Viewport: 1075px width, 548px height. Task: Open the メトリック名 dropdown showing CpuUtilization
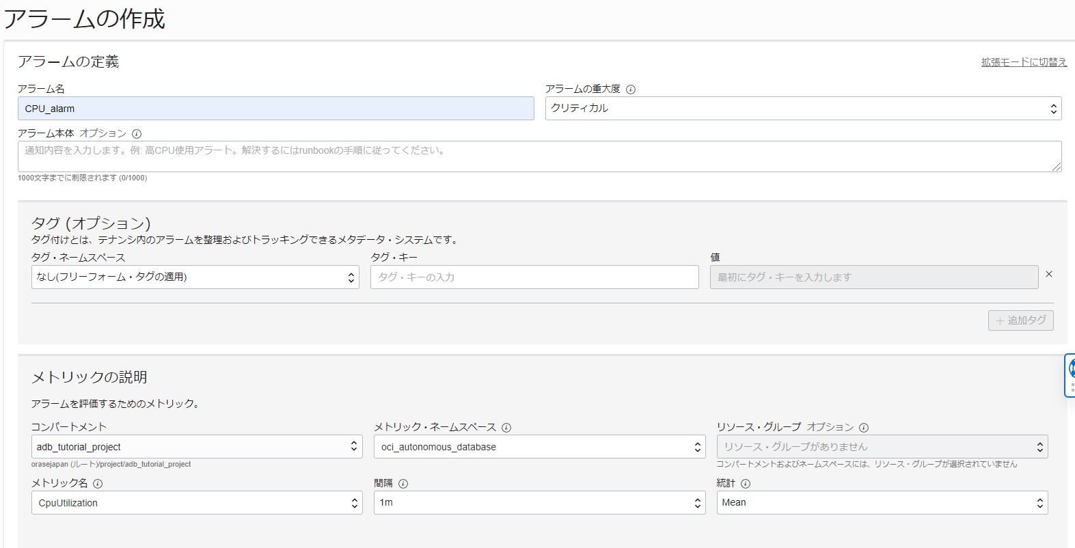[197, 503]
